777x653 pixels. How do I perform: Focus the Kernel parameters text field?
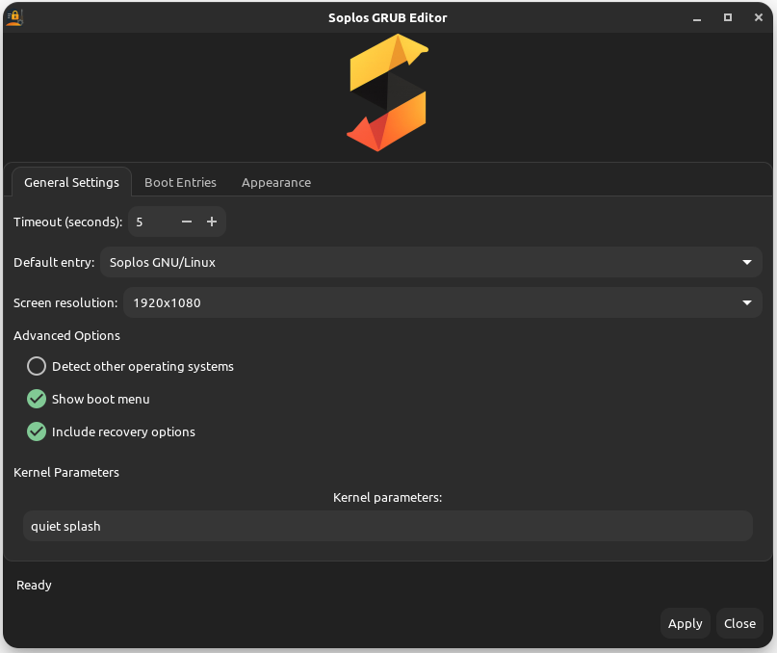click(x=387, y=526)
